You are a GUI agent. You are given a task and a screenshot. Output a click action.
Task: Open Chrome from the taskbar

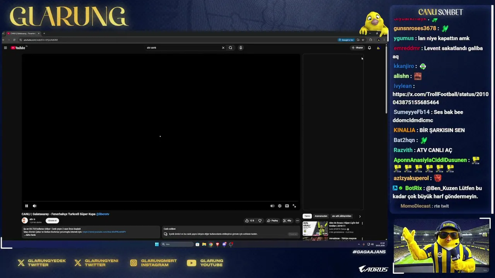pos(211,244)
